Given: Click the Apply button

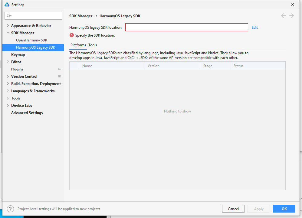Looking at the screenshot, I should point(259,209).
